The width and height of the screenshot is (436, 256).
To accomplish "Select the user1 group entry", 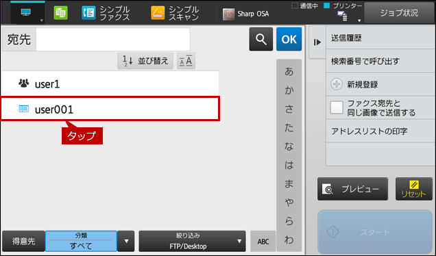I will click(110, 84).
